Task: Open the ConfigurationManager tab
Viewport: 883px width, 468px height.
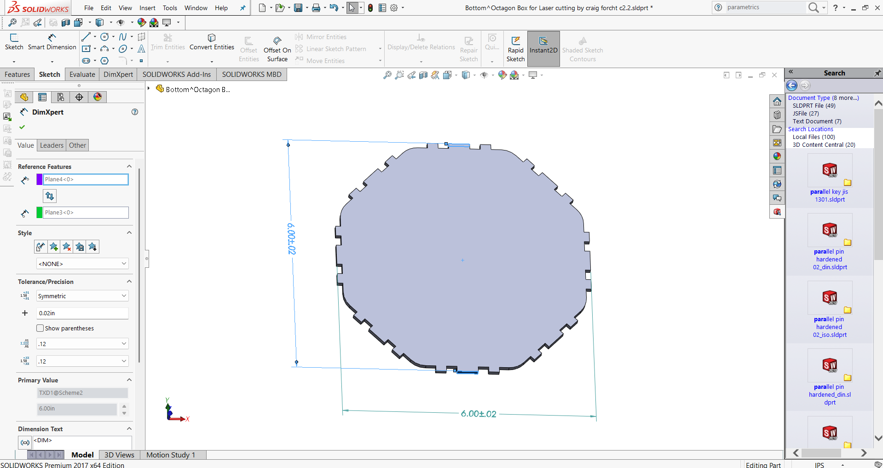Action: click(x=61, y=97)
